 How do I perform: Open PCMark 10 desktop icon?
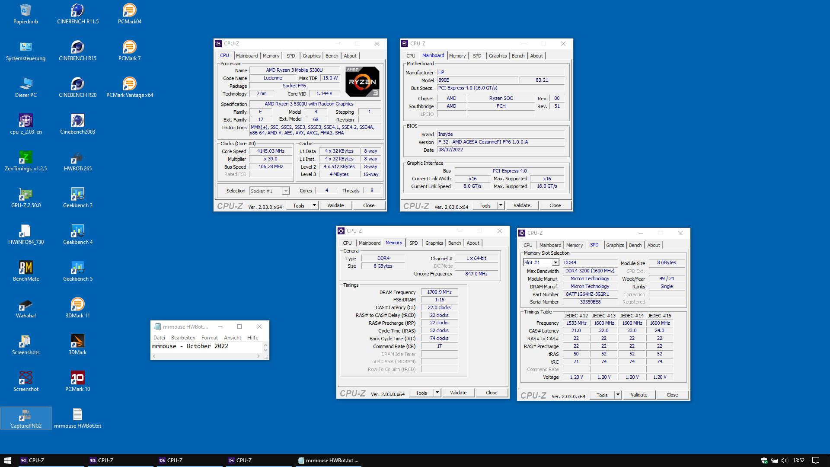(x=78, y=381)
